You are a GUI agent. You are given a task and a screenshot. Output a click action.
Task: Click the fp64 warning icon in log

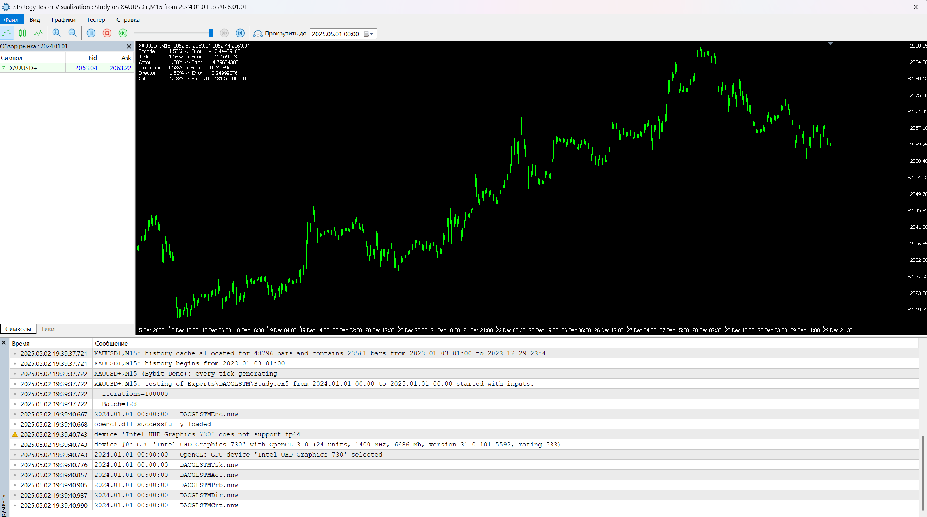15,434
